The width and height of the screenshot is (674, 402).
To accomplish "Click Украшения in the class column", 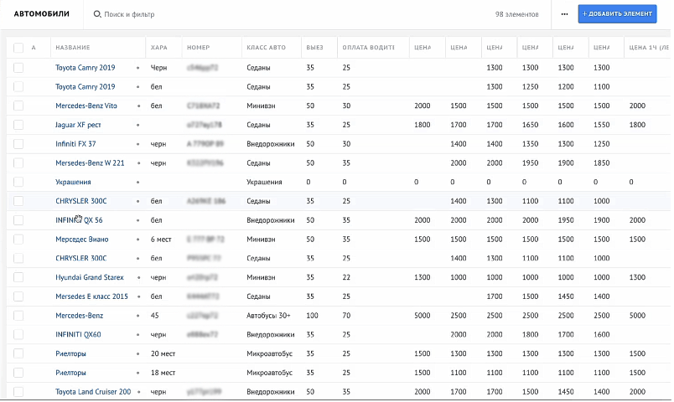I will tap(264, 182).
